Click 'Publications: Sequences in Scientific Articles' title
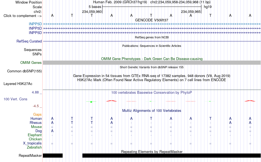This screenshot has height=162, width=261. pos(152,46)
